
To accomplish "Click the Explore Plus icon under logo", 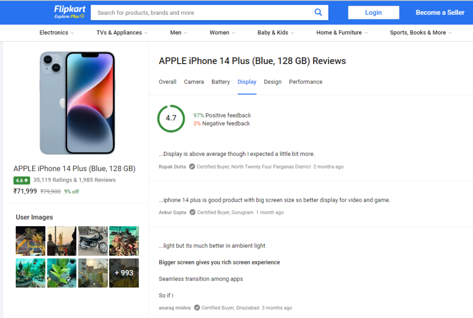I will [82, 16].
